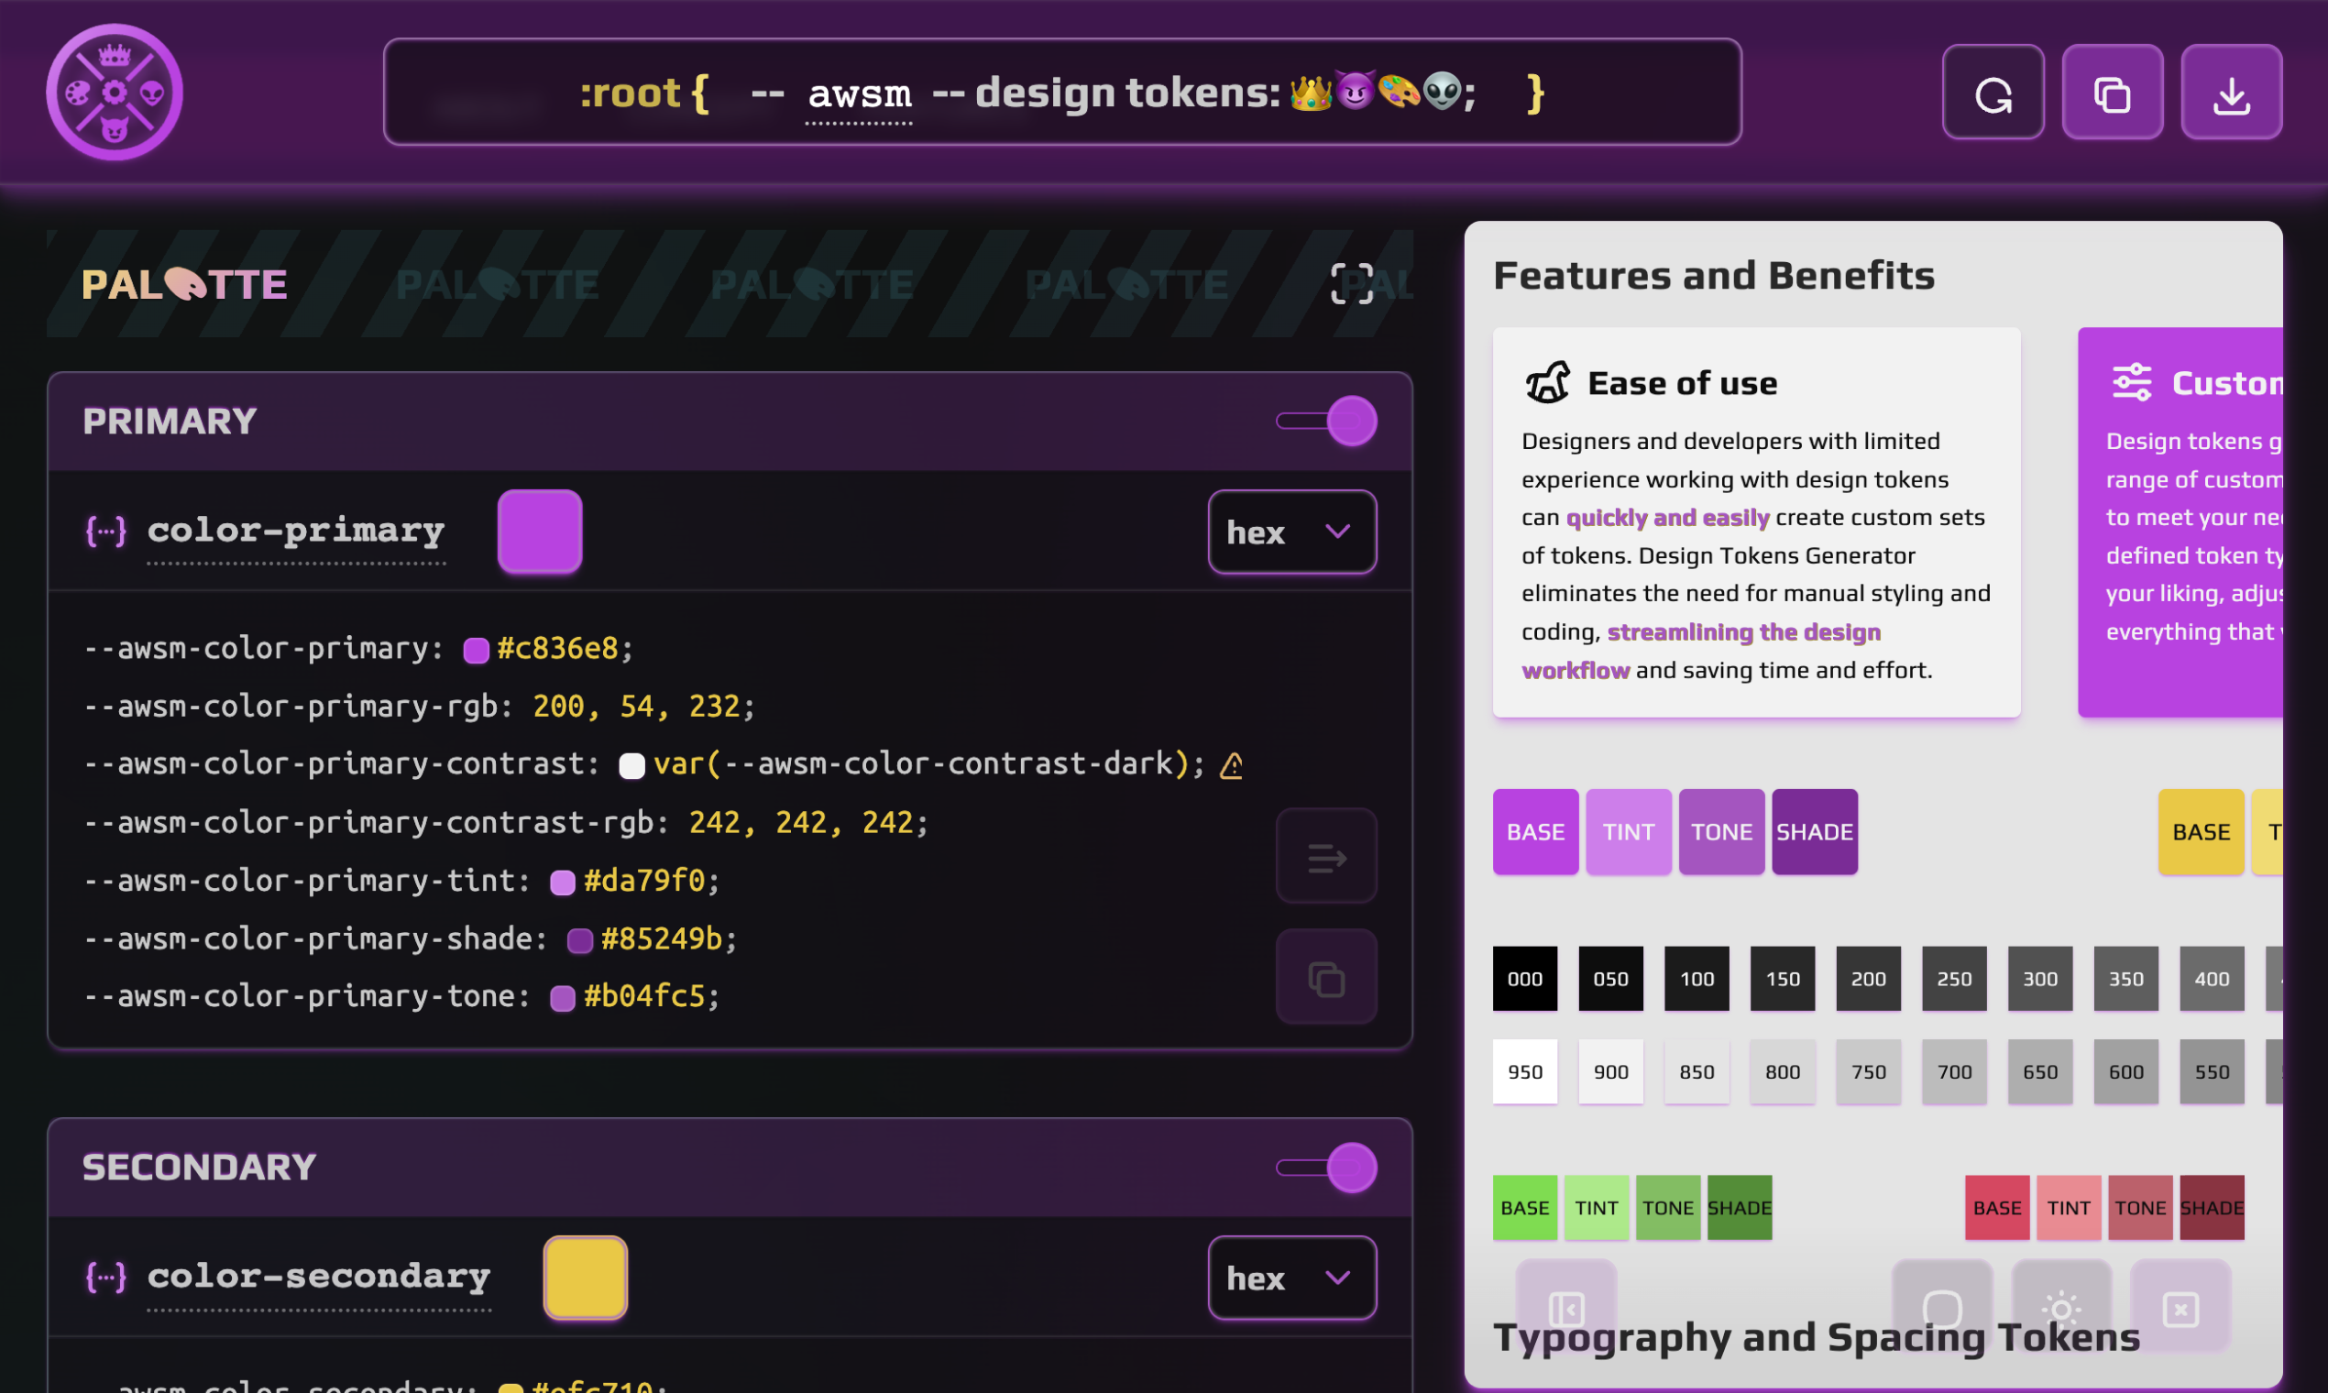
Task: Edit the color-primary token name field
Action: pyautogui.click(x=296, y=533)
